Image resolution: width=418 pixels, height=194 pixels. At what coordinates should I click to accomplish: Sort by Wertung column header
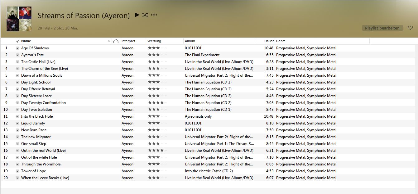coord(154,41)
